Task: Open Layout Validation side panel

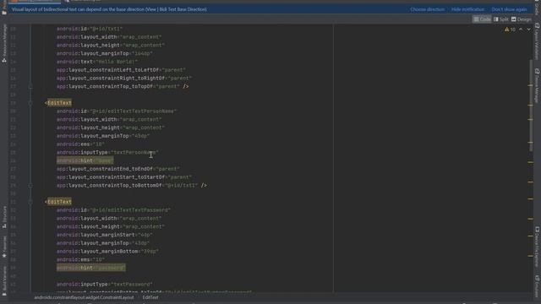Action: (x=537, y=41)
